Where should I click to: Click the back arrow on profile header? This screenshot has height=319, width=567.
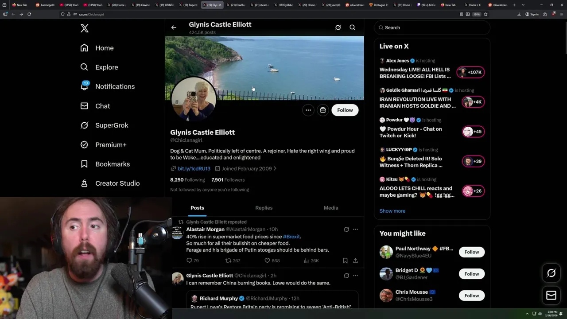[174, 27]
